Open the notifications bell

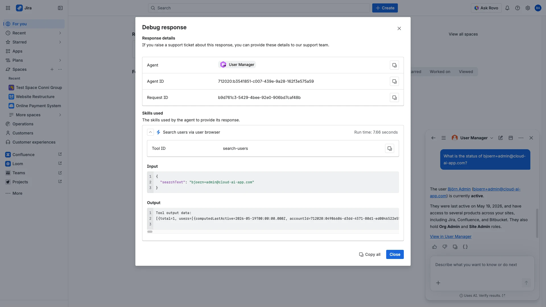point(507,8)
